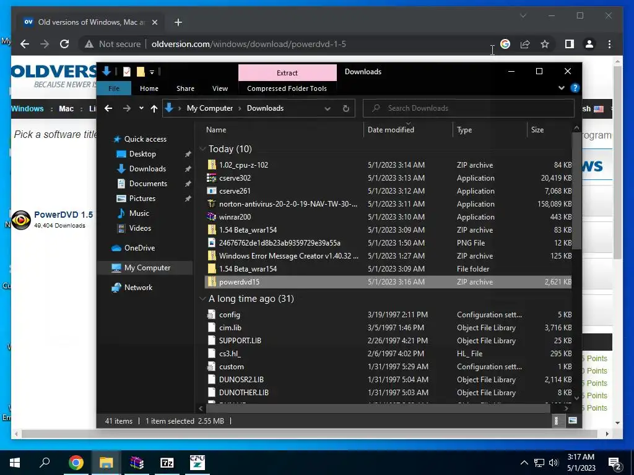The width and height of the screenshot is (634, 475).
Task: Click the Chrome address bar URL
Action: [248, 44]
